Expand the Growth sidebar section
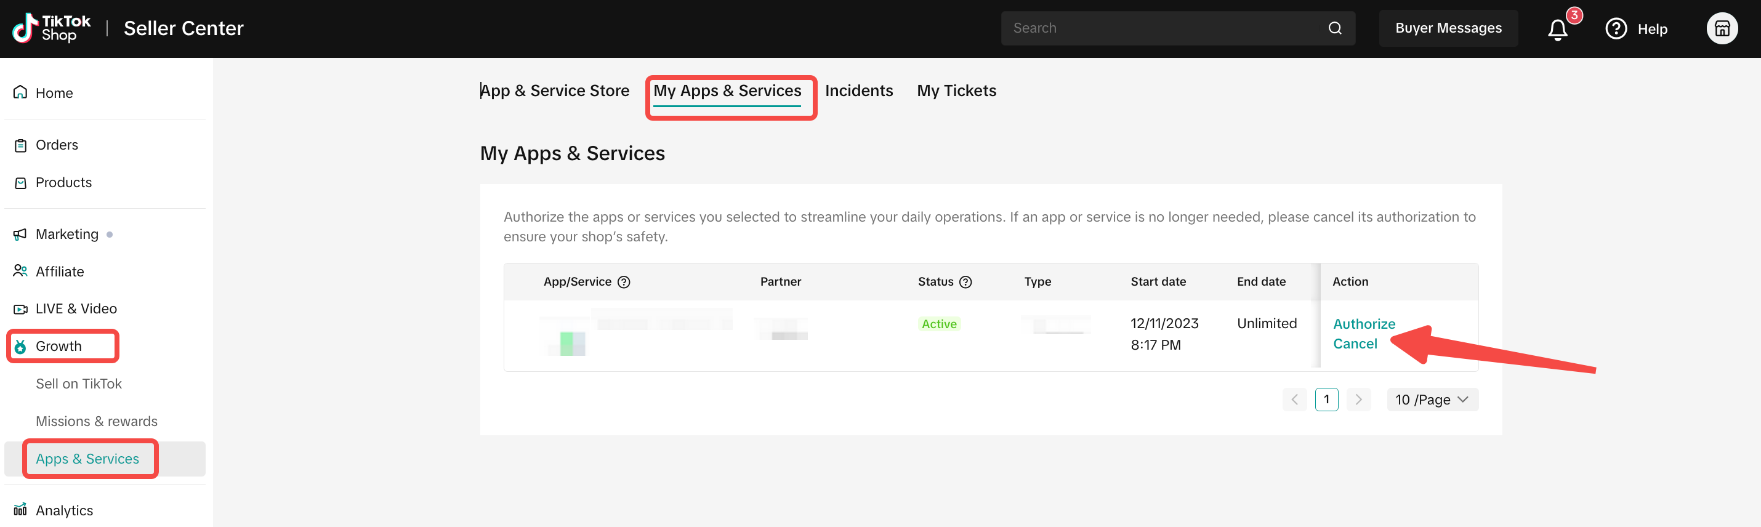1761x527 pixels. [x=58, y=347]
